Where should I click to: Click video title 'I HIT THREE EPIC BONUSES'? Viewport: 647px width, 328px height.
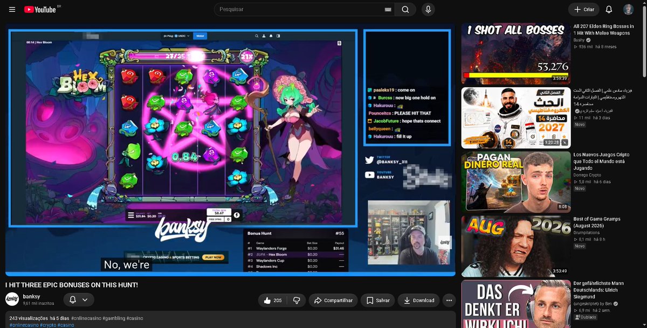tap(72, 284)
